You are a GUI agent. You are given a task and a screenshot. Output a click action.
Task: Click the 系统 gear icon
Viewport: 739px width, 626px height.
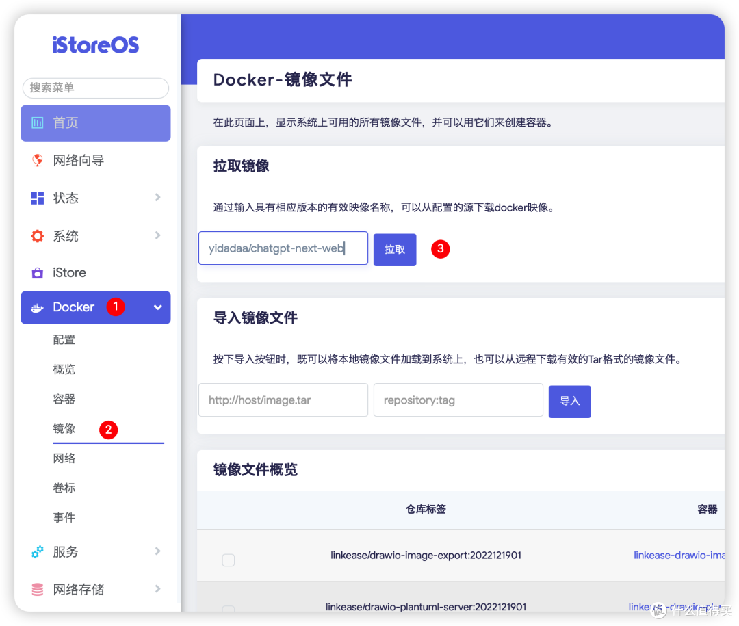click(x=37, y=236)
